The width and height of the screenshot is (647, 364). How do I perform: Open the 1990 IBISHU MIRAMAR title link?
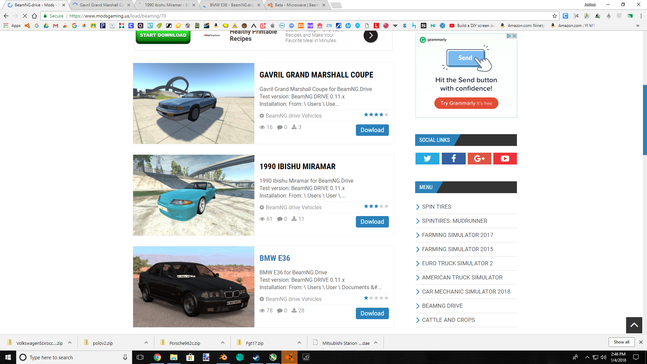[x=297, y=166]
